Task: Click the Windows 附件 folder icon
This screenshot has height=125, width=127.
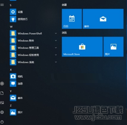Action: click(13, 41)
